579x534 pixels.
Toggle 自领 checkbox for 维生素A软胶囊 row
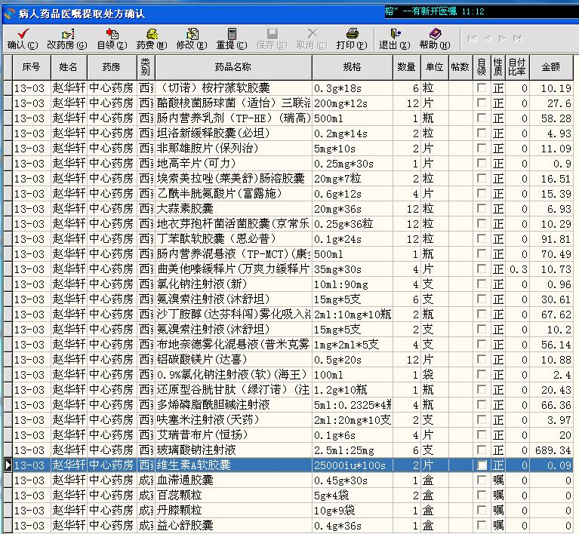[x=482, y=465]
